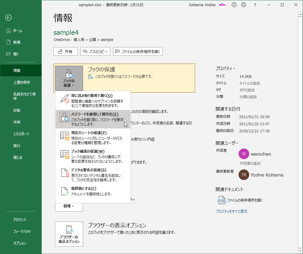Click 作成者の追加 field

[x=250, y=163]
